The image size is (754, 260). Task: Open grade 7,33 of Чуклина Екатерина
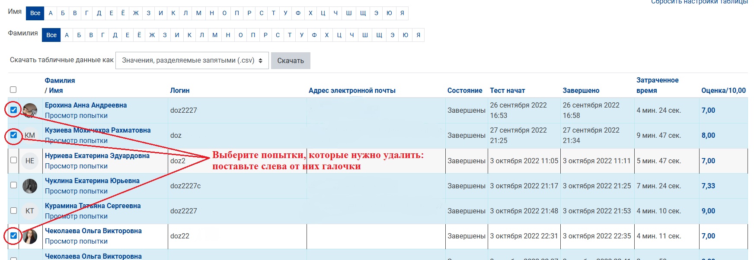708,186
